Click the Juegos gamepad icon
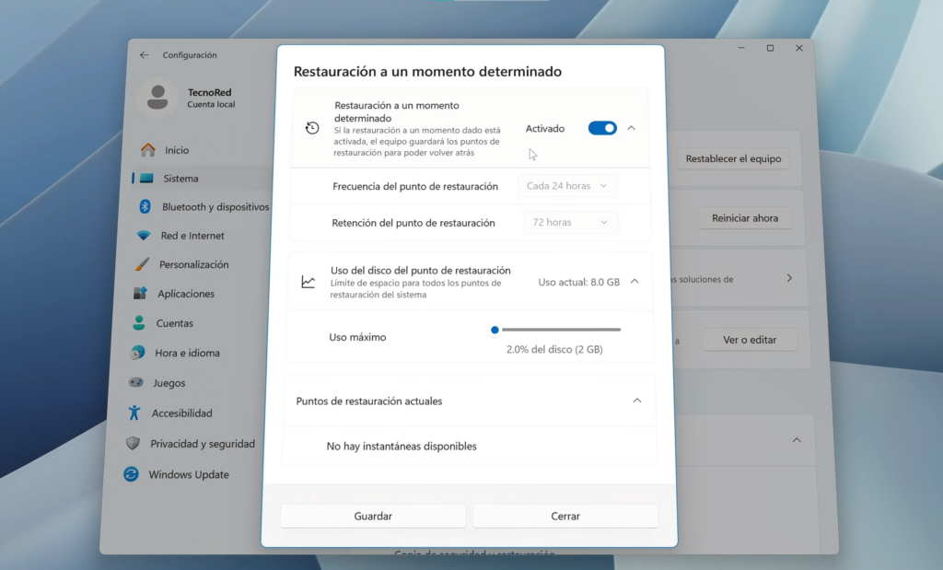 (x=136, y=382)
